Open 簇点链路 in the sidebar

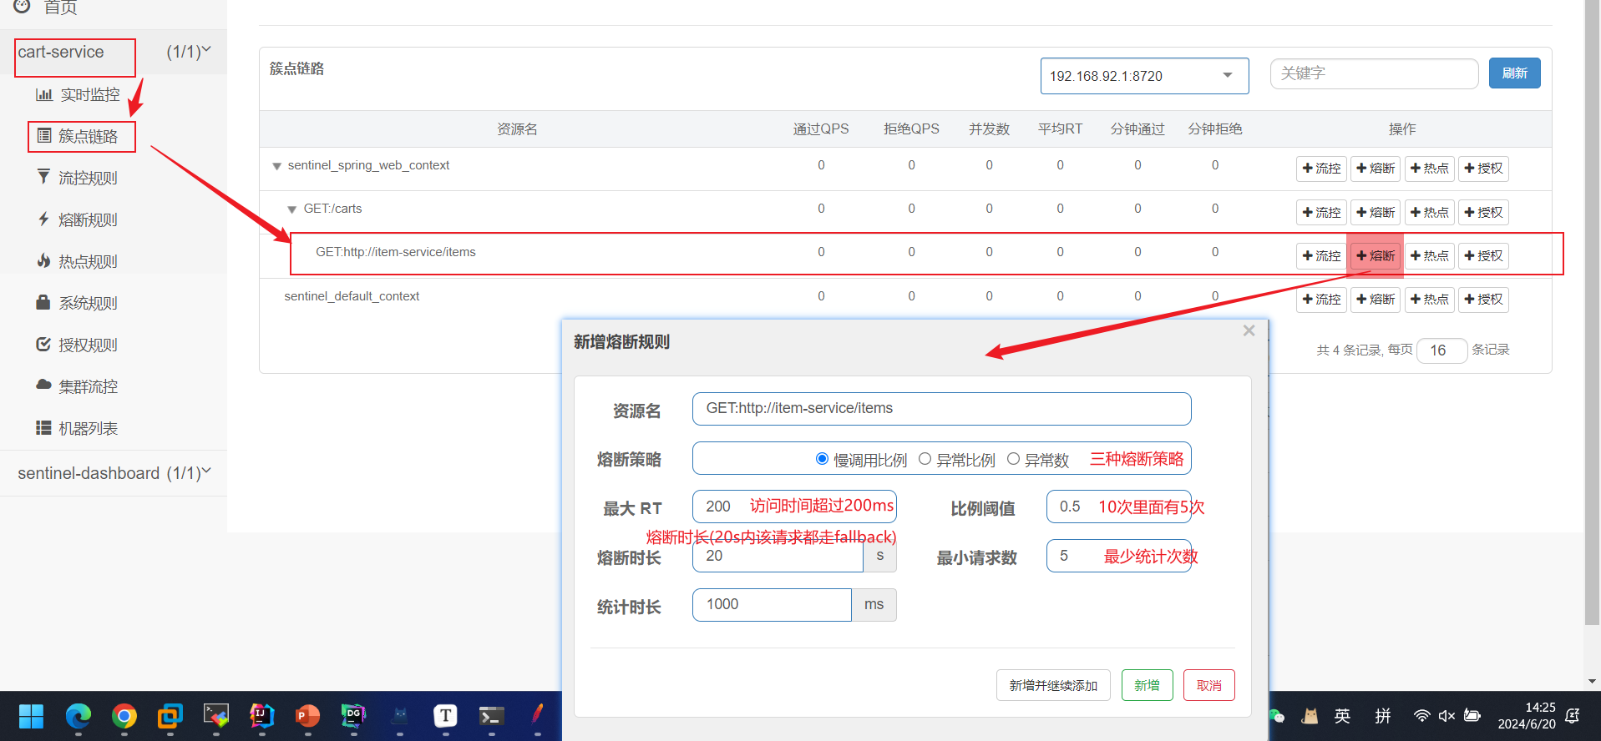pos(79,136)
